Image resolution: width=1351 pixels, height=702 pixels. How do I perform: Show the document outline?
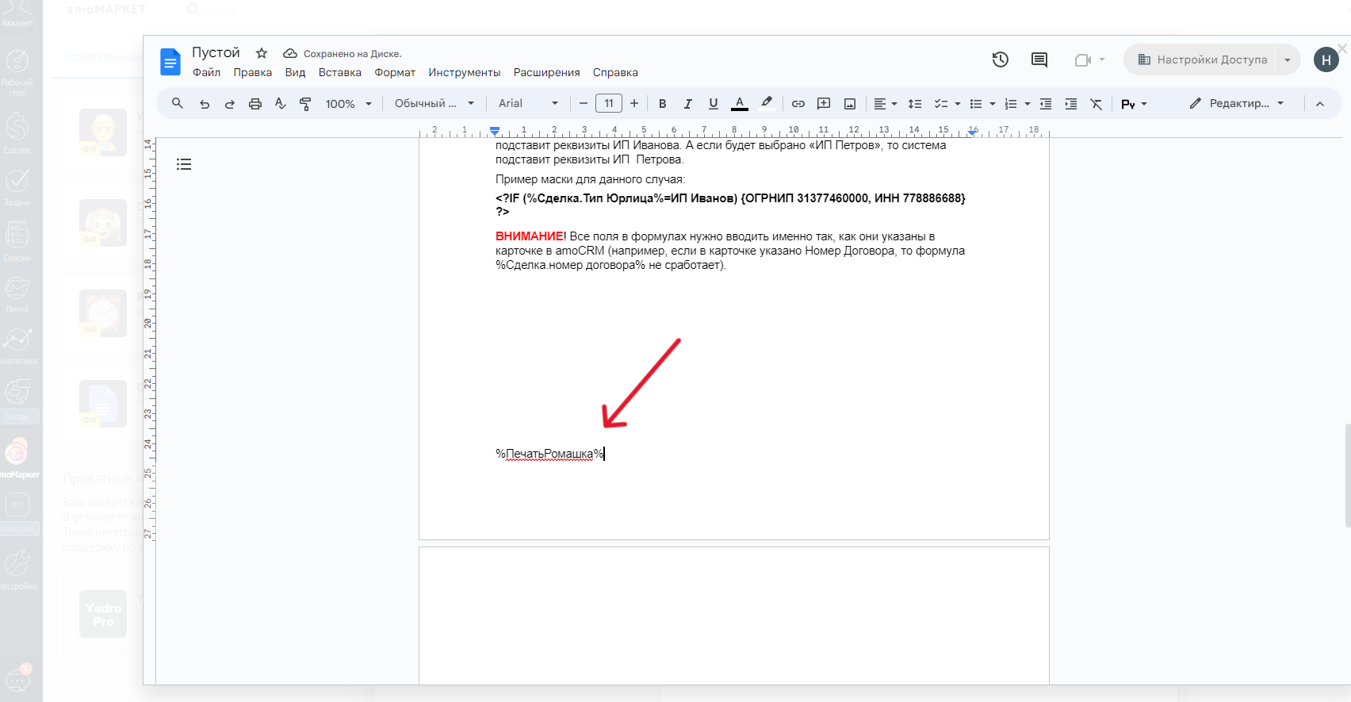coord(184,164)
